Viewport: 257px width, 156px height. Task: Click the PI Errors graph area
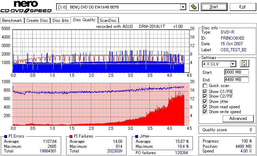pyautogui.click(x=101, y=51)
